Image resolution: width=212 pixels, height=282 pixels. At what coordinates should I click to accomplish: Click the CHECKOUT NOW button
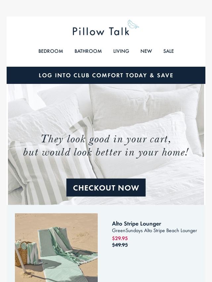[x=106, y=188]
